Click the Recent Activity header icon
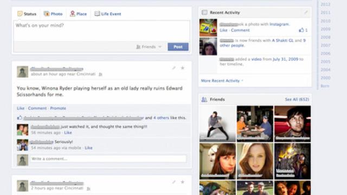Viewport: 347px width, 195px height. (x=204, y=12)
